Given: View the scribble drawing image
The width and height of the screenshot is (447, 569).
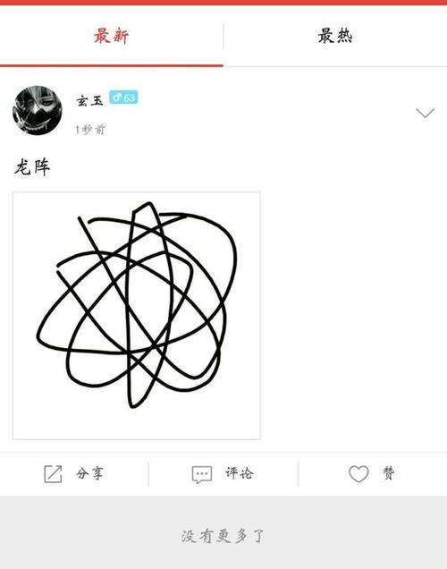Looking at the screenshot, I should click(x=137, y=316).
